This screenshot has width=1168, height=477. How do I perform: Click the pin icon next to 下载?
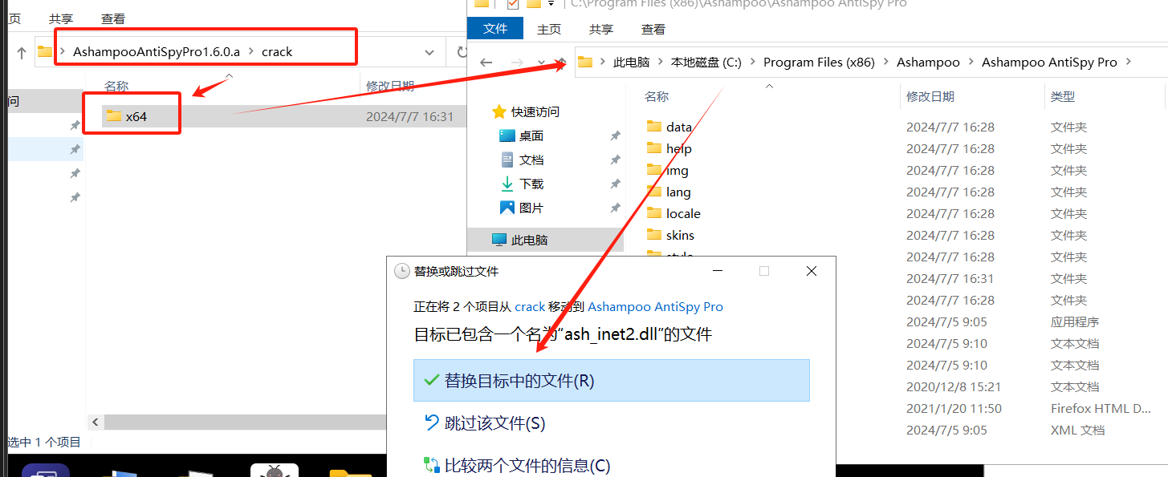click(615, 184)
